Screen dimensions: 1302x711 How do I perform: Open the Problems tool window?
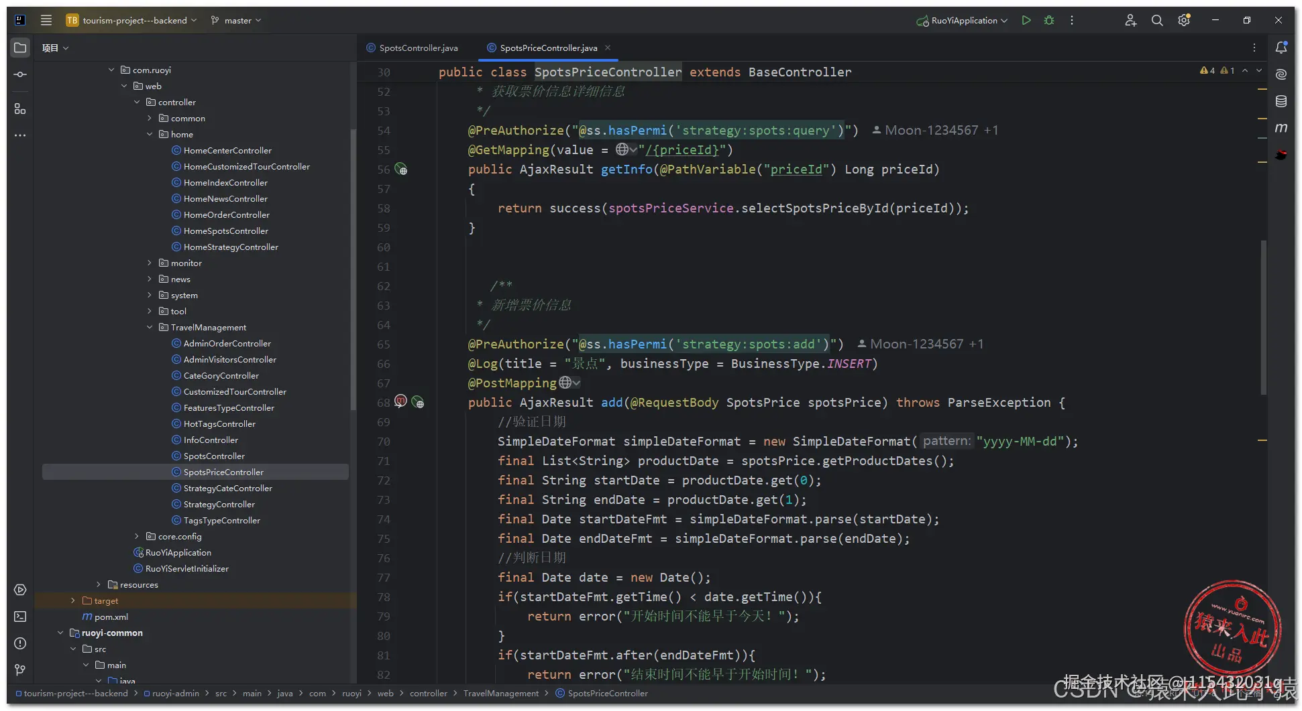[x=20, y=643]
